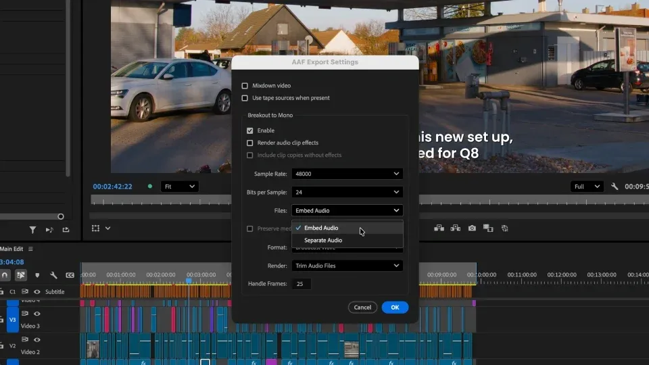
Task: Check the Mixdown video checkbox
Action: pos(245,86)
